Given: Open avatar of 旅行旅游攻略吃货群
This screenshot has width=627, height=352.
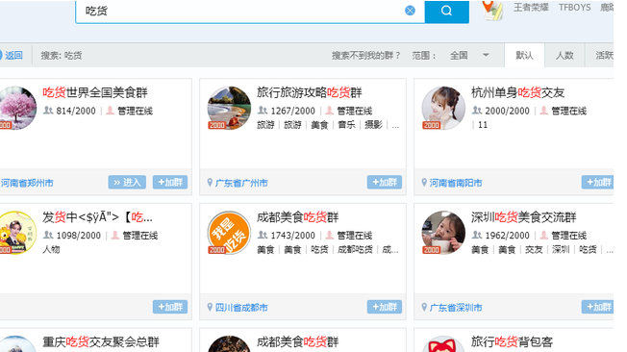Looking at the screenshot, I should click(229, 108).
